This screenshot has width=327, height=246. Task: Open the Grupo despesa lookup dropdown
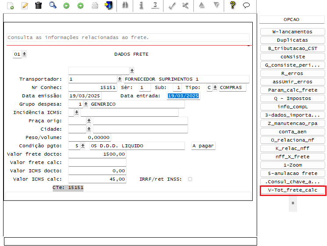(x=86, y=104)
